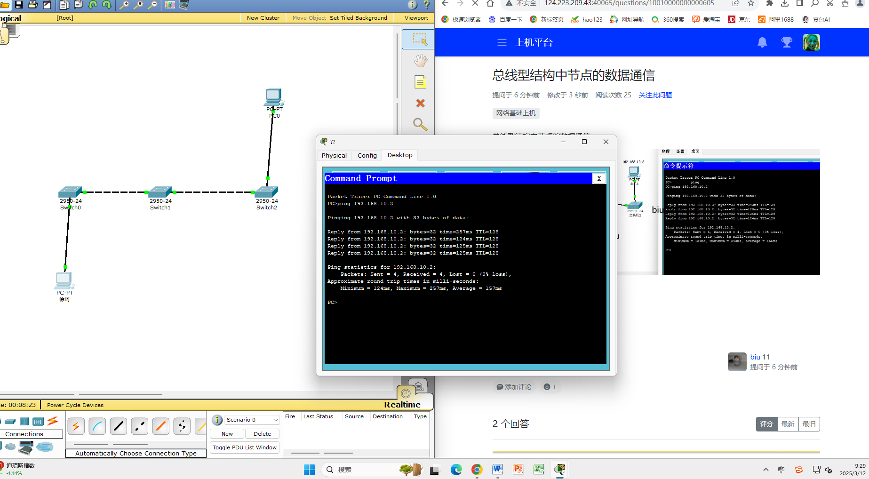This screenshot has width=869, height=479.
Task: Open the Activity Wizard icon
Action: coord(47,5)
